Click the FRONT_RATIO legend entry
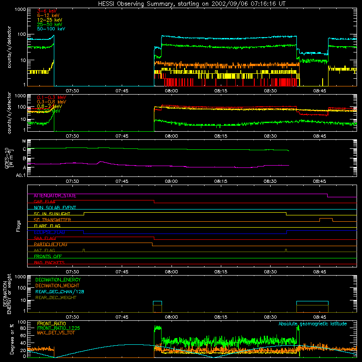This screenshot has width=362, height=362. pyautogui.click(x=52, y=324)
